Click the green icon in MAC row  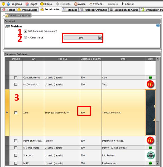point(150,163)
